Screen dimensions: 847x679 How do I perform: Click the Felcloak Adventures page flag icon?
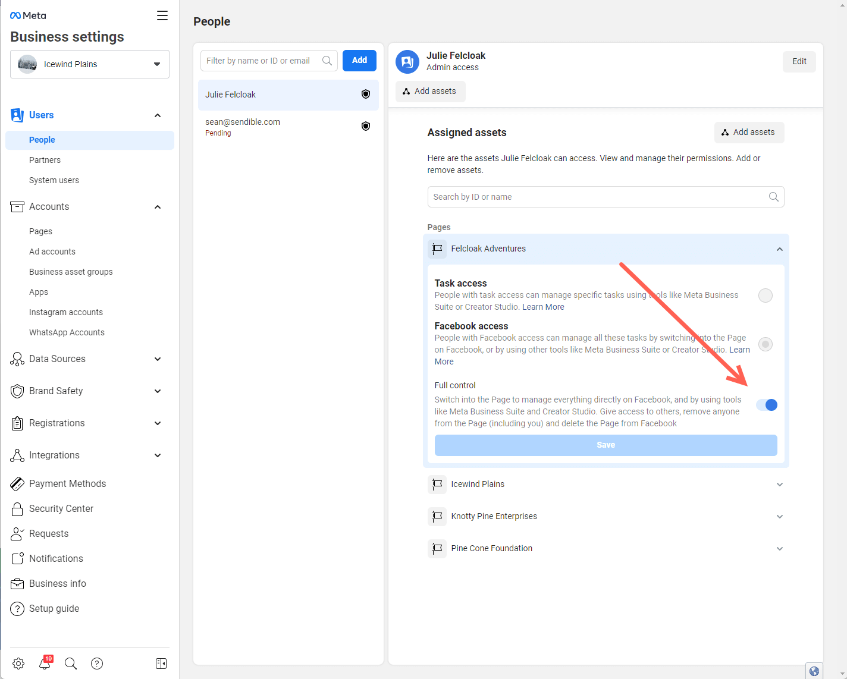point(437,249)
